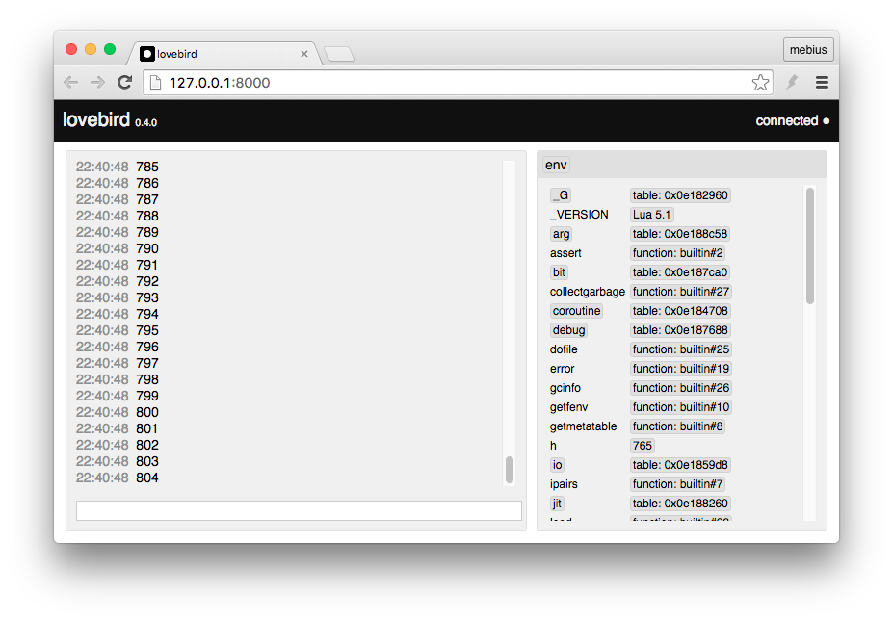Click log line 800

(x=118, y=412)
